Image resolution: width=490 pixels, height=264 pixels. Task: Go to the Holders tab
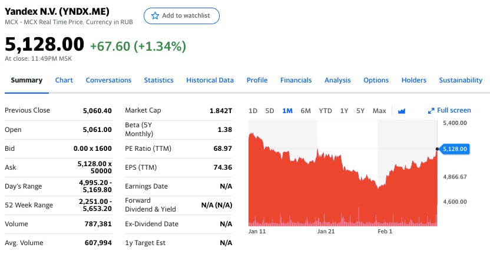(414, 80)
